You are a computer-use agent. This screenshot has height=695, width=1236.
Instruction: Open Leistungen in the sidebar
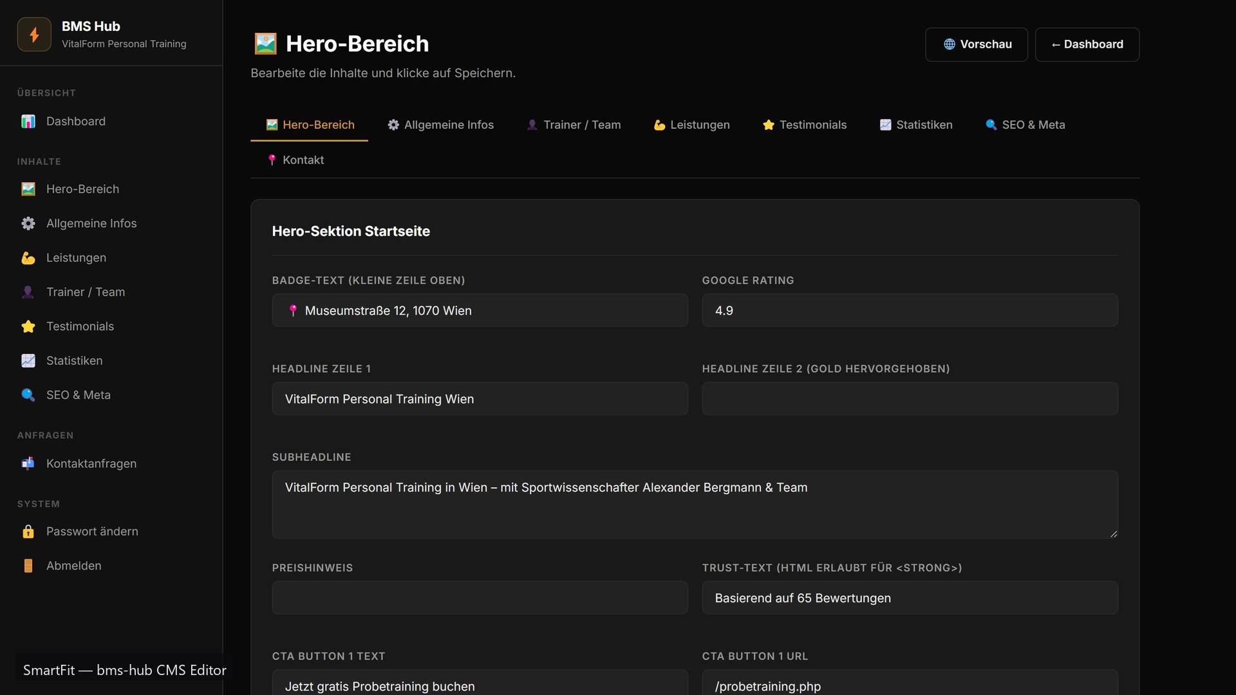coord(111,258)
